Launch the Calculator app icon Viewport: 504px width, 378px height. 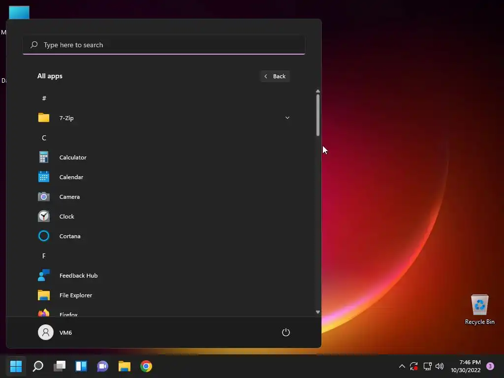[44, 157]
